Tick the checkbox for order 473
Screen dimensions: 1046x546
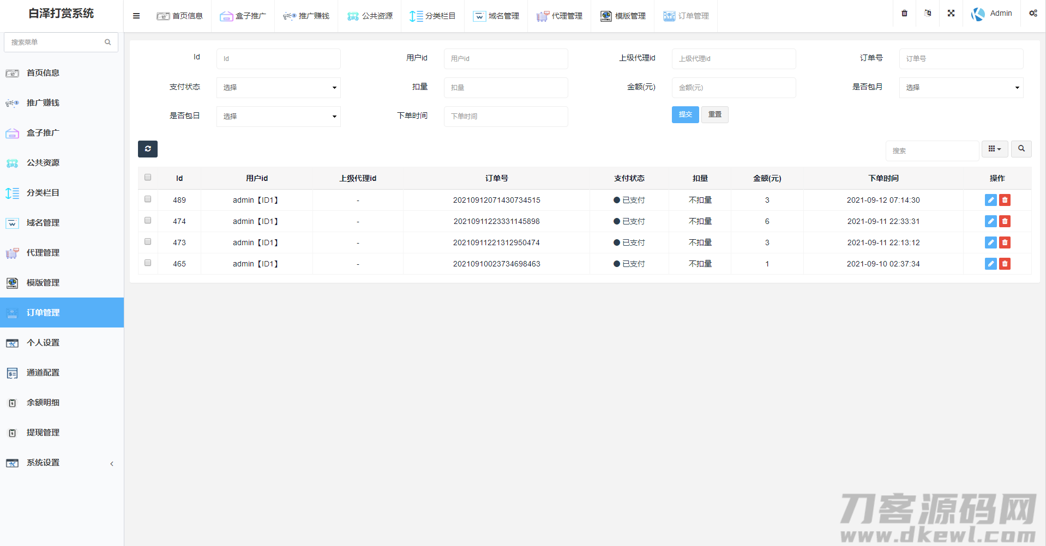[148, 242]
